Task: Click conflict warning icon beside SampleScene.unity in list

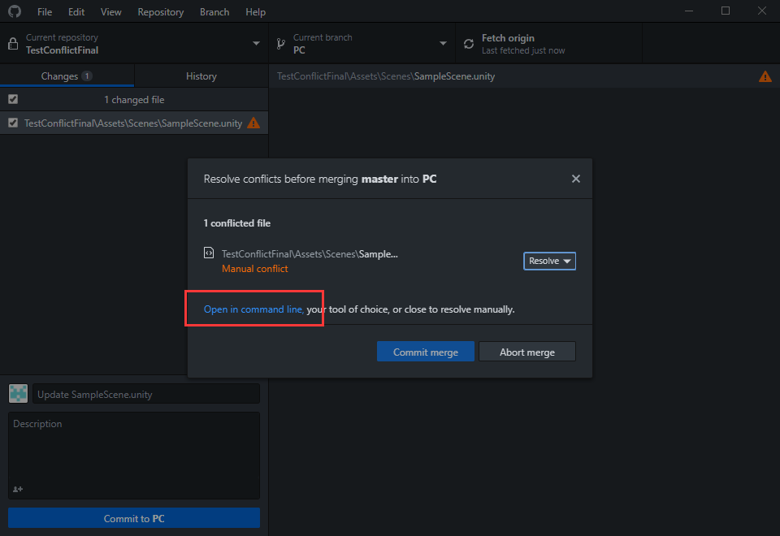Action: [253, 123]
